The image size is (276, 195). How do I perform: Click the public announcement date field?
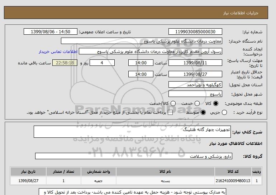pos(51,31)
